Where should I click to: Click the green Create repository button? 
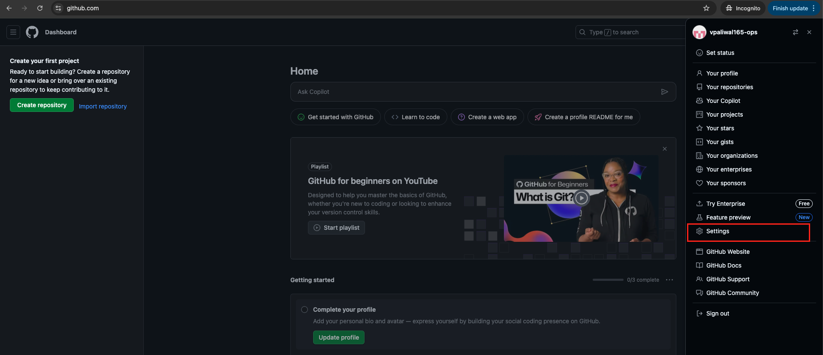pos(42,105)
